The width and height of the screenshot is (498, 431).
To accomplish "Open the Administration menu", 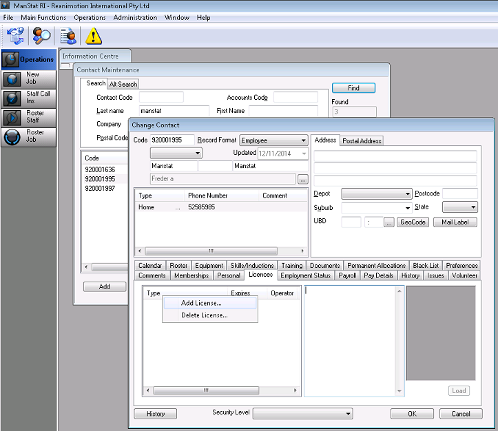I will tap(135, 17).
